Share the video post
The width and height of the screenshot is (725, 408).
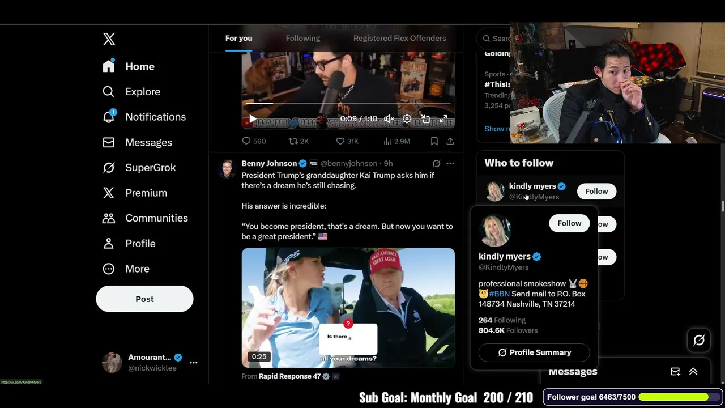coord(450,141)
